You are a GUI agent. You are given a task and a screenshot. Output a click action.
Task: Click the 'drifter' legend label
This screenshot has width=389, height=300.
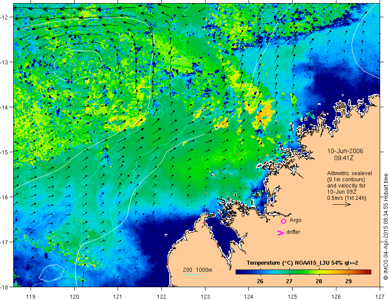point(293,232)
